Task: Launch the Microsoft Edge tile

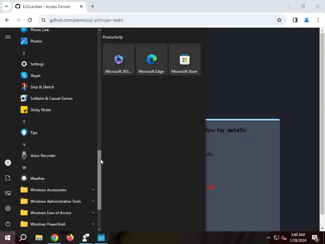Action: coord(151,59)
